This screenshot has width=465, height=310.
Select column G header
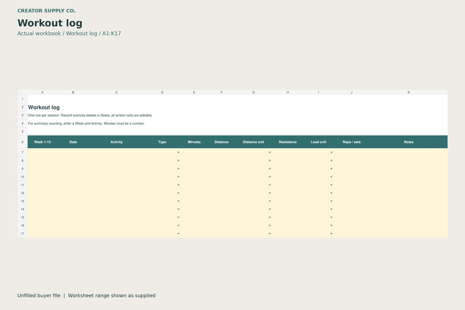tap(253, 93)
